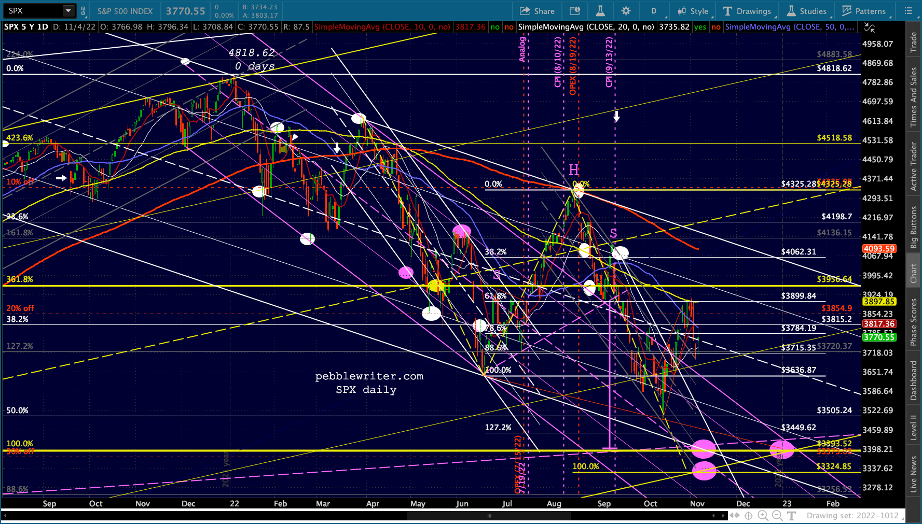Click the $3449.62 level label

[799, 428]
